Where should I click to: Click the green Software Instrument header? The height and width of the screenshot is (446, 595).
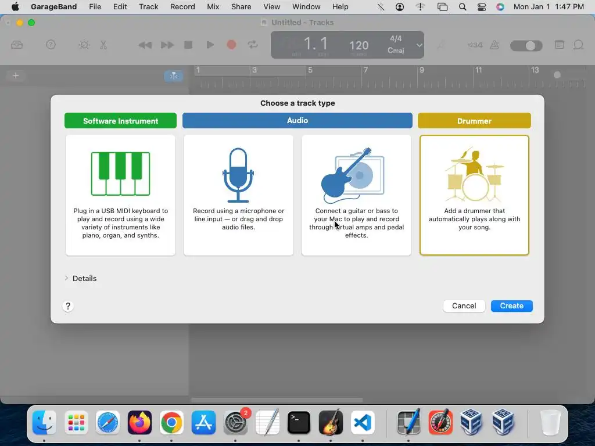(x=120, y=121)
